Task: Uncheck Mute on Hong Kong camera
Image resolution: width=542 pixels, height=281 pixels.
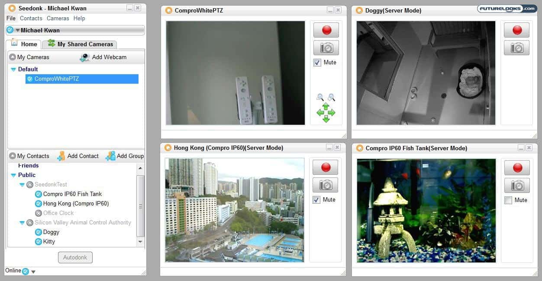Action: (x=316, y=200)
